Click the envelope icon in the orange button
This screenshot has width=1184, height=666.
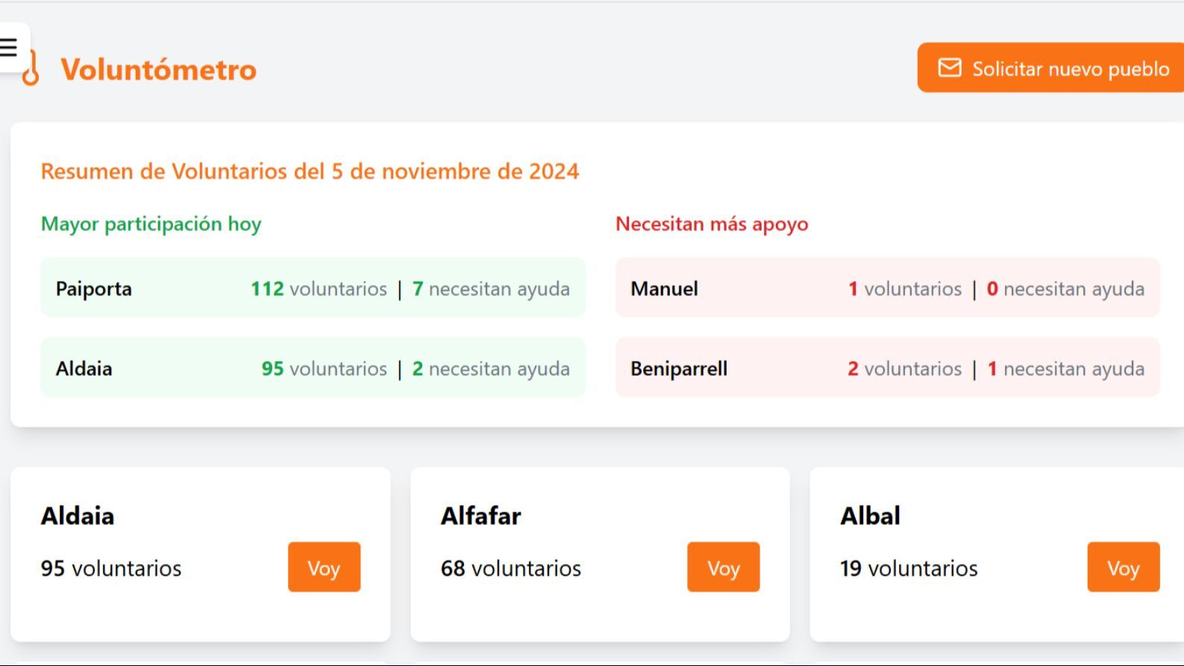tap(949, 67)
